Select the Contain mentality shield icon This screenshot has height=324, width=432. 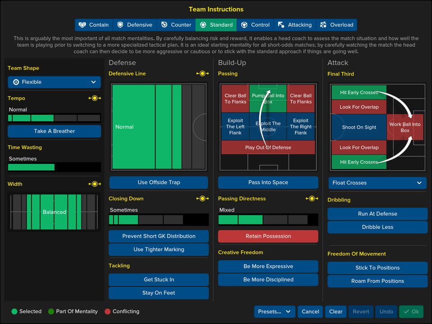[83, 25]
